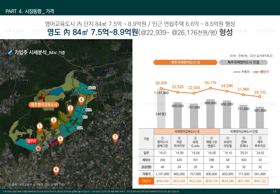Click the red 당PJT target marker
280x194 pixels.
pos(38,148)
